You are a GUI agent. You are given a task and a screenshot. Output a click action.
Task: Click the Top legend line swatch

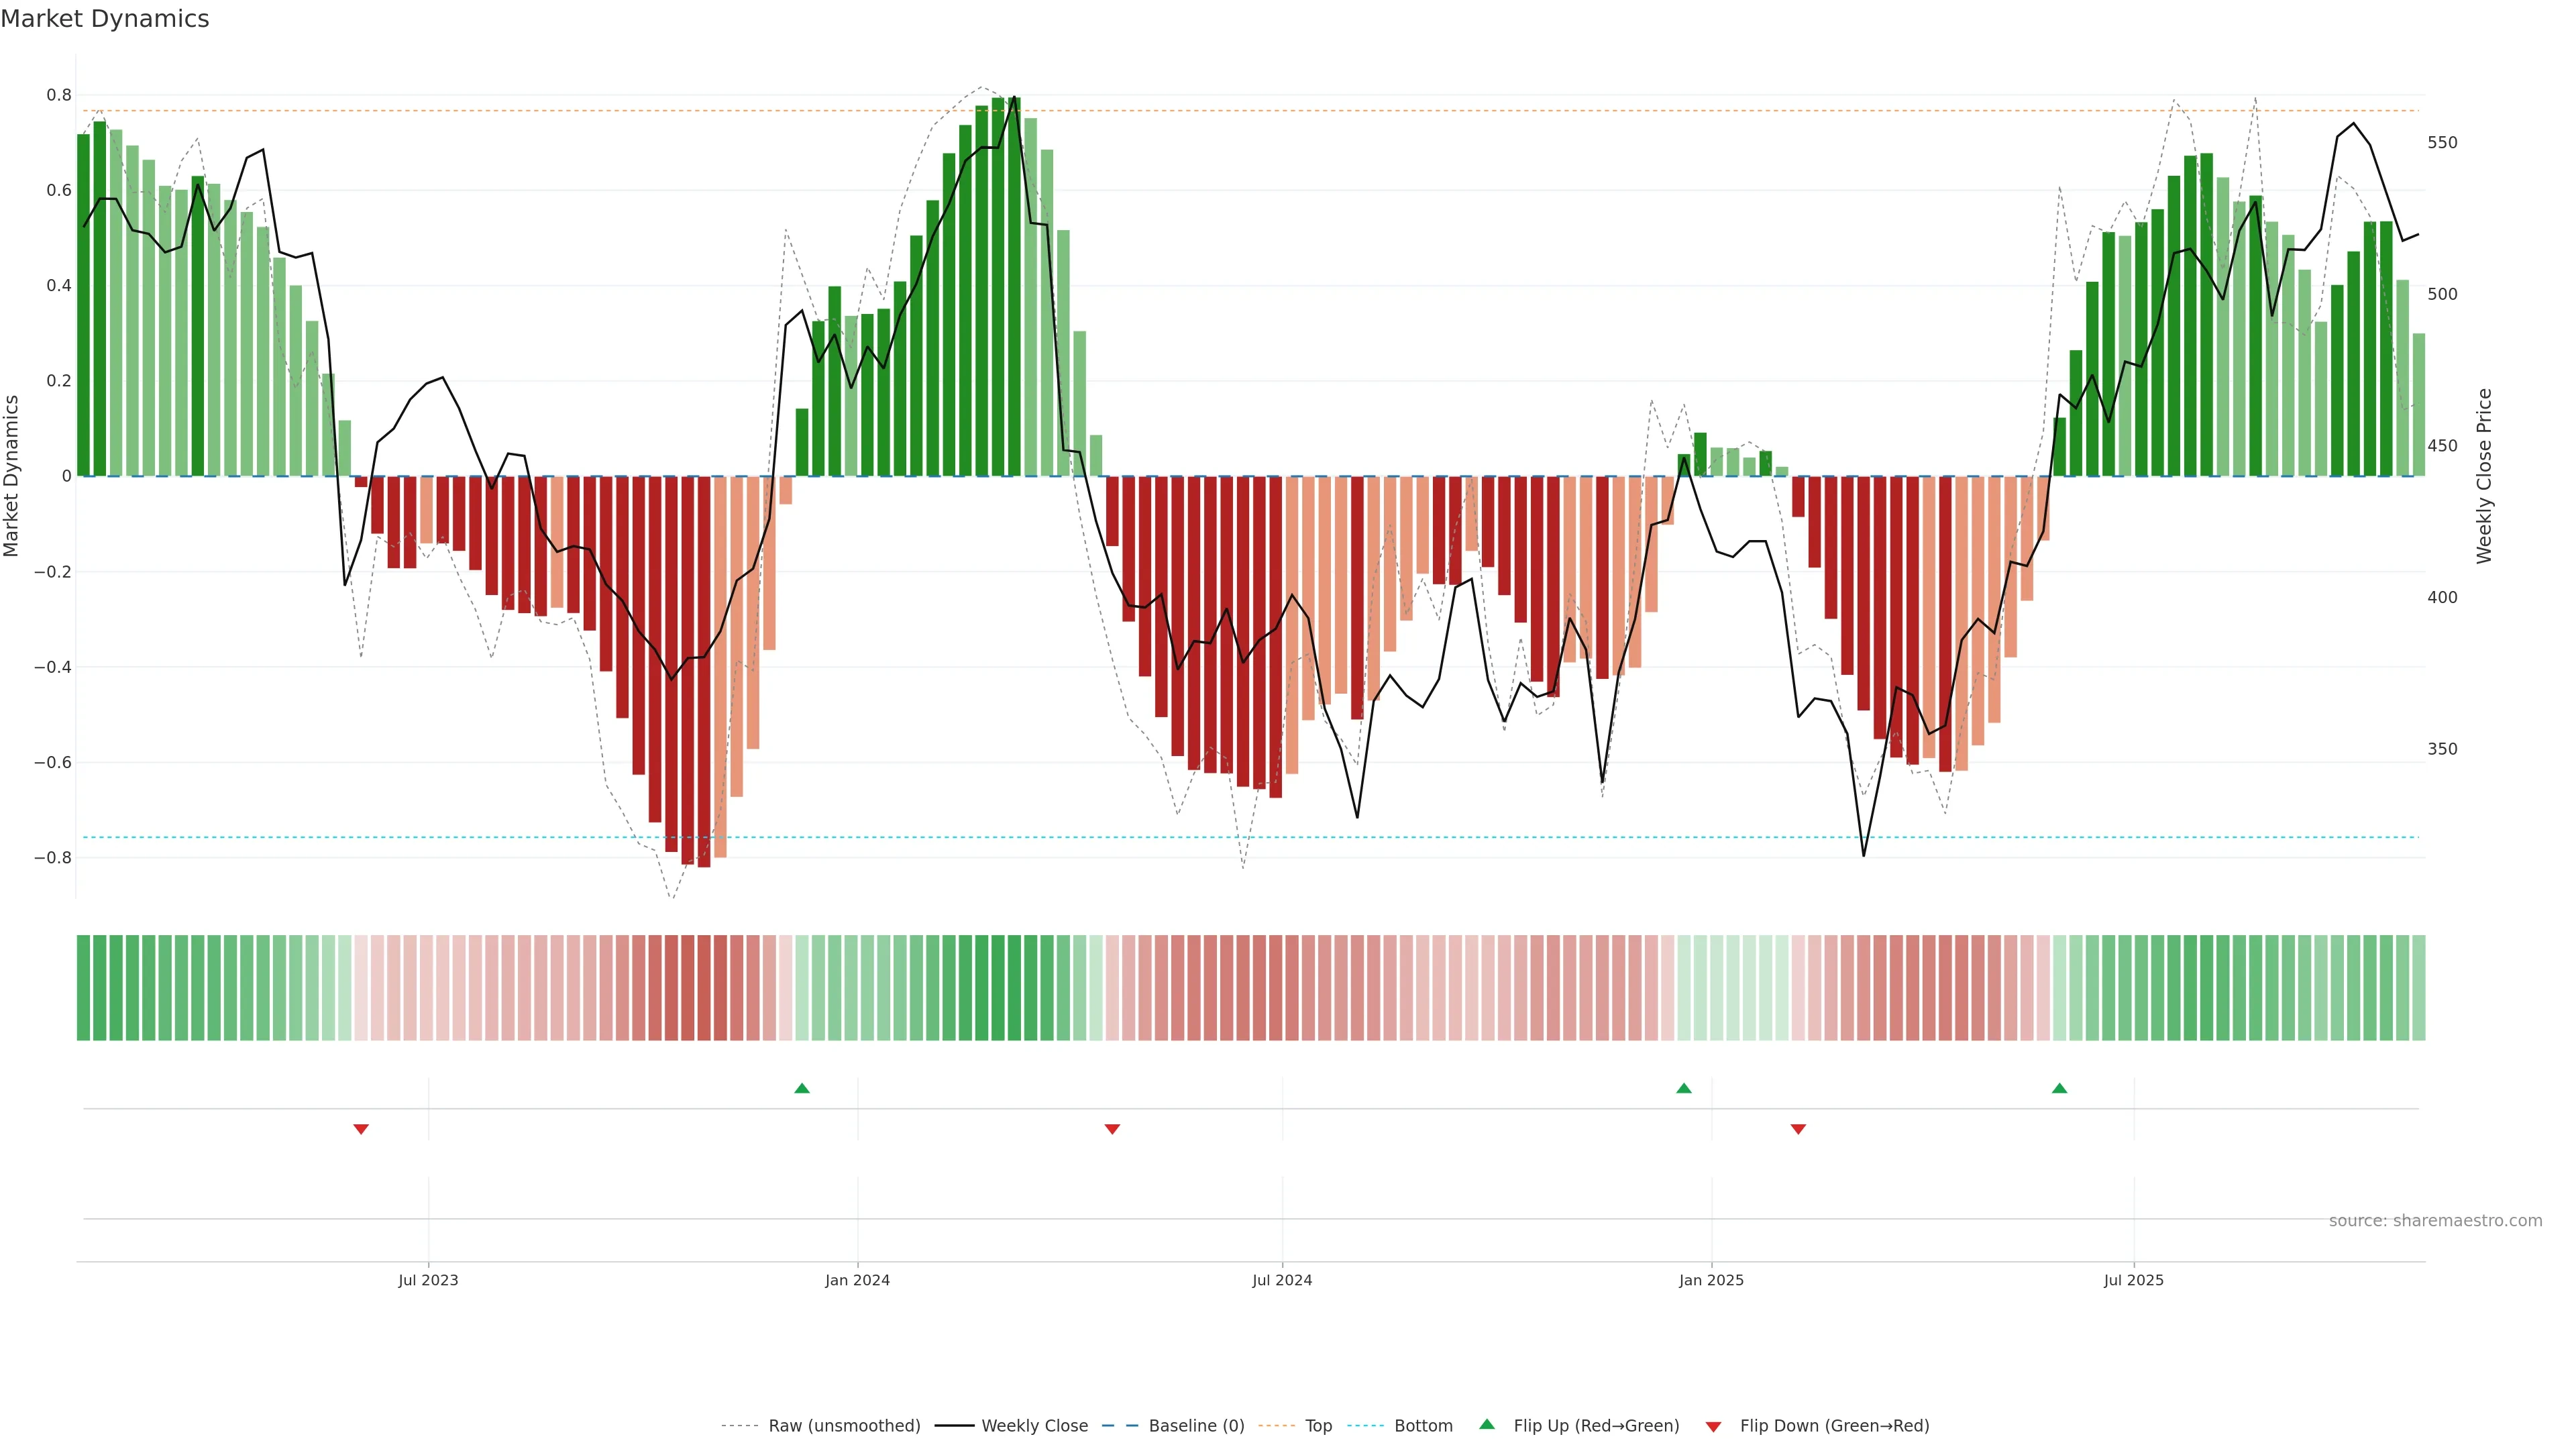pos(1276,1426)
